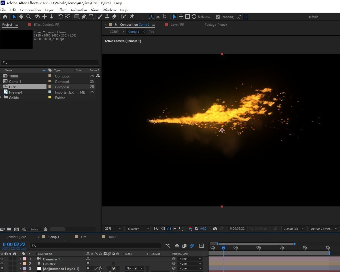340x272 pixels.
Task: Hide Adjustment Layer 1 eye icon
Action: (x=2, y=268)
